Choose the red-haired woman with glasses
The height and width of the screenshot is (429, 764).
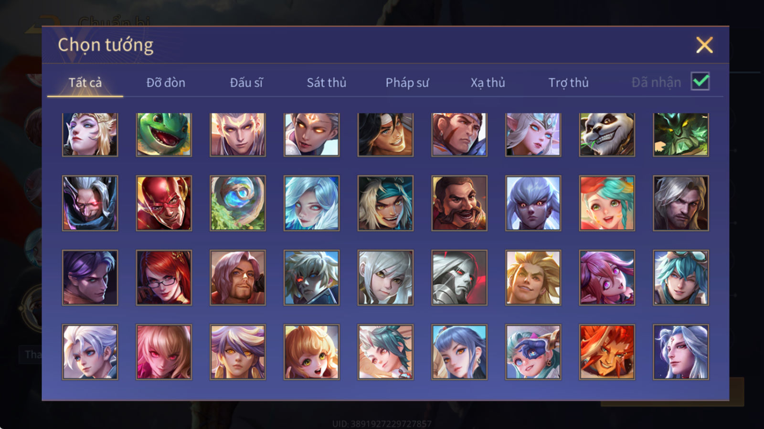164,277
